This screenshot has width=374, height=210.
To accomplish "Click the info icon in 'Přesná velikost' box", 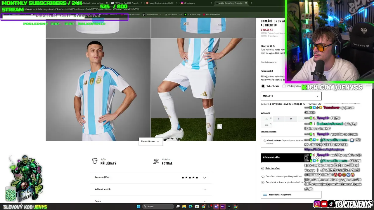I will tap(265, 141).
